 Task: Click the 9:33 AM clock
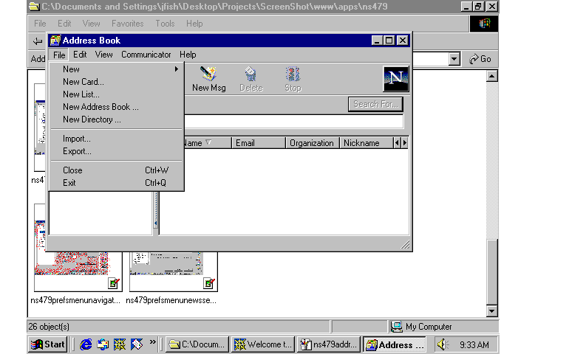(x=474, y=344)
